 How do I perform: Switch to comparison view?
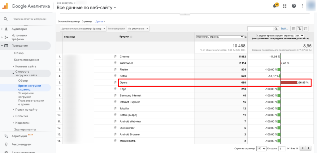(x=300, y=28)
